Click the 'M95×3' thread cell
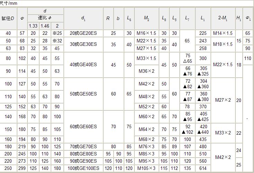Viewport: 254px width, 173px height. tap(147, 161)
